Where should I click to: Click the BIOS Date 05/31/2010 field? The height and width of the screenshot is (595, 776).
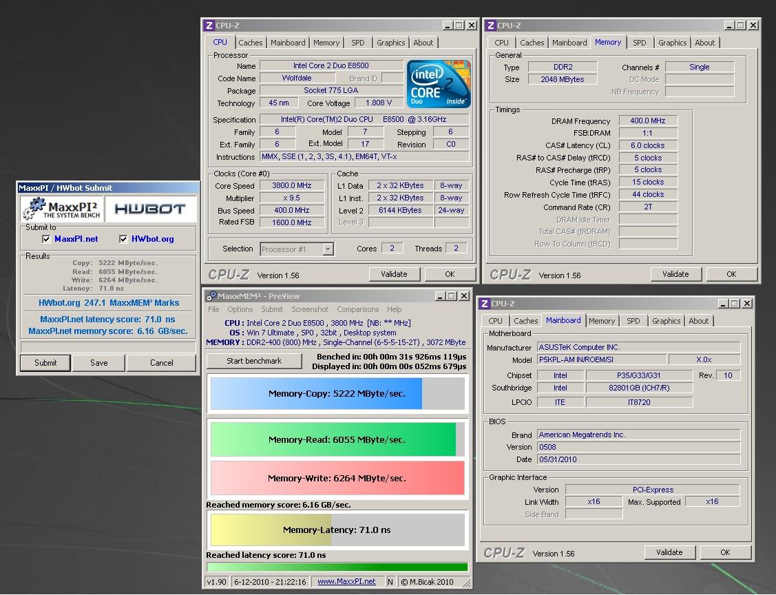pos(639,459)
